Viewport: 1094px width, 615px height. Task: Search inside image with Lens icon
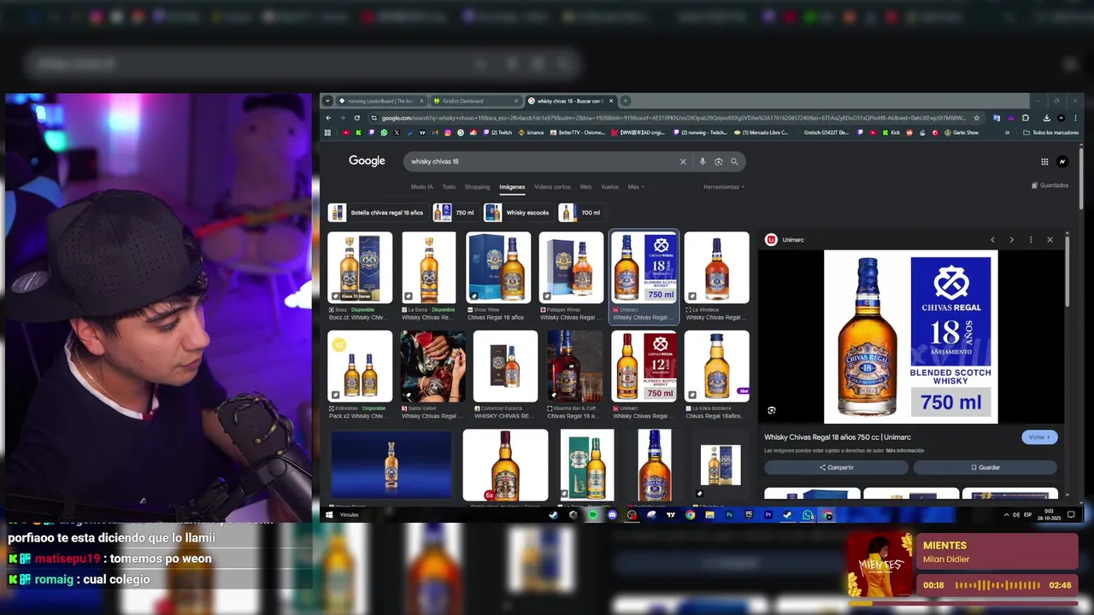point(772,411)
